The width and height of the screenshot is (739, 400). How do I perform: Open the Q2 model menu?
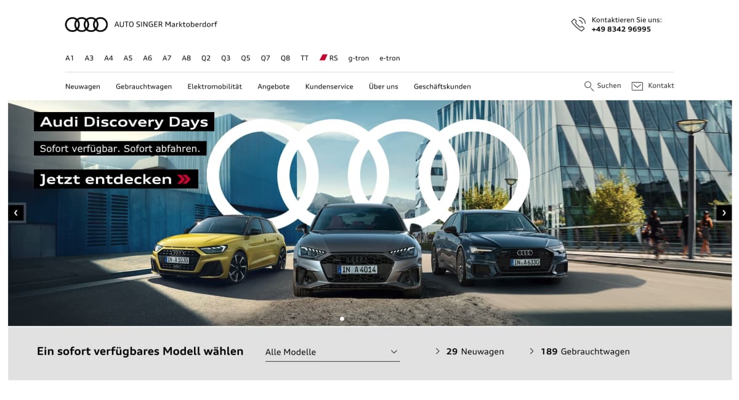(x=206, y=58)
